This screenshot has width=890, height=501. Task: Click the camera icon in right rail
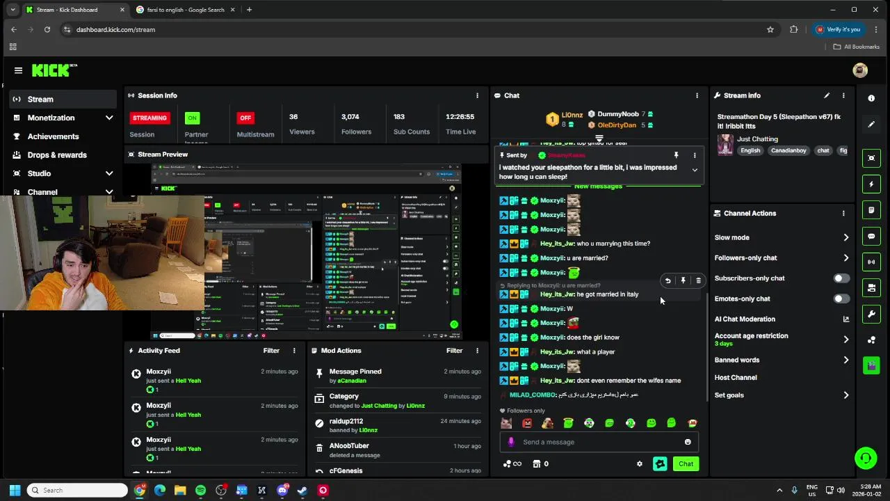click(x=871, y=287)
